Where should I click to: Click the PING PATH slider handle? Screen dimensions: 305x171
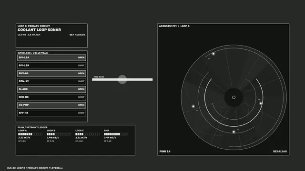pyautogui.click(x=122, y=79)
